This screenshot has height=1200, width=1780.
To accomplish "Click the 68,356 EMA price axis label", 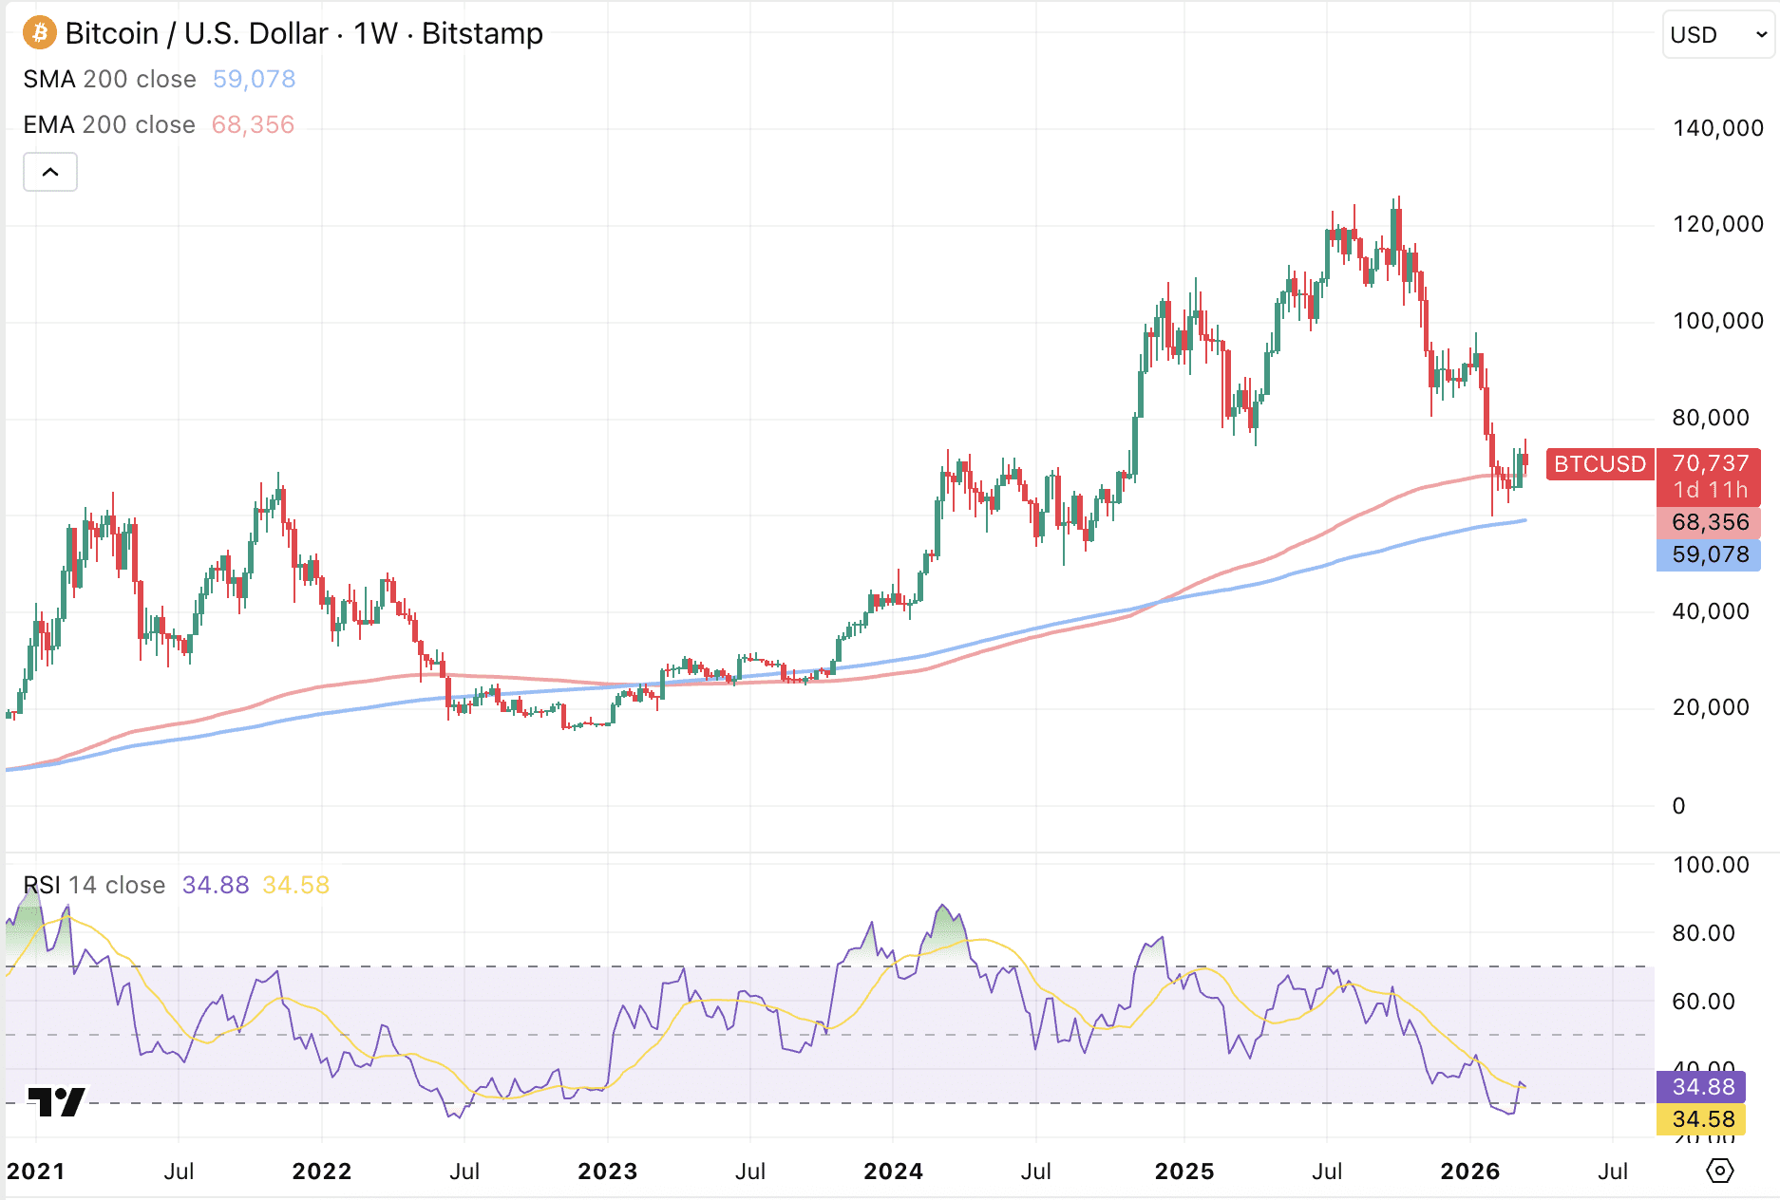I will (x=1709, y=522).
